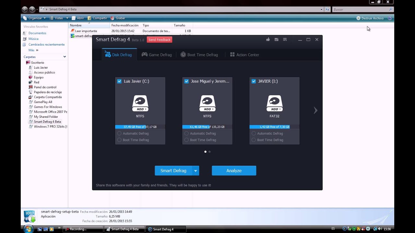This screenshot has height=233, width=415.
Task: Switch to the Game Defrag tab
Action: [157, 55]
